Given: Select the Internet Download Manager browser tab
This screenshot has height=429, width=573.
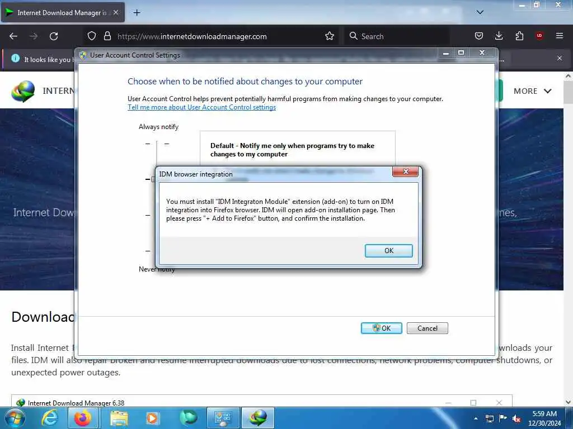Looking at the screenshot, I should [64, 12].
